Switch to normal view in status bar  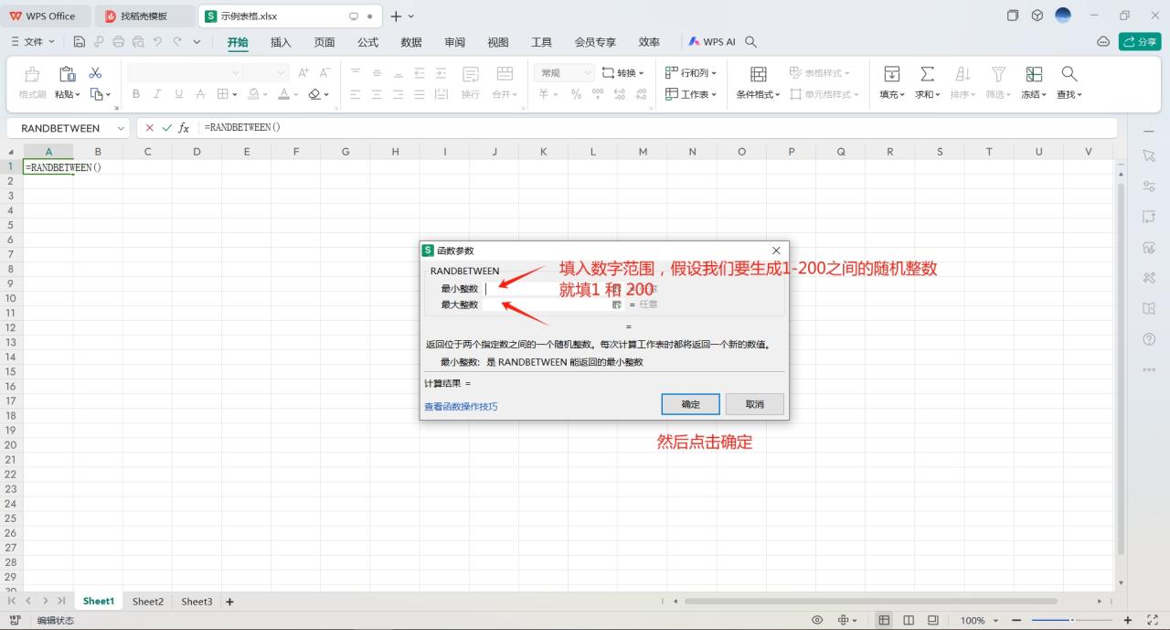tap(884, 620)
